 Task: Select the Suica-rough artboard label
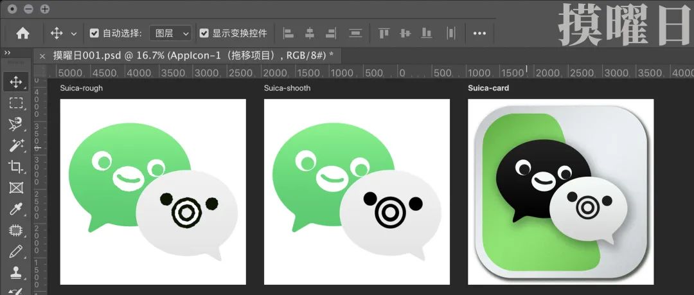pos(82,88)
